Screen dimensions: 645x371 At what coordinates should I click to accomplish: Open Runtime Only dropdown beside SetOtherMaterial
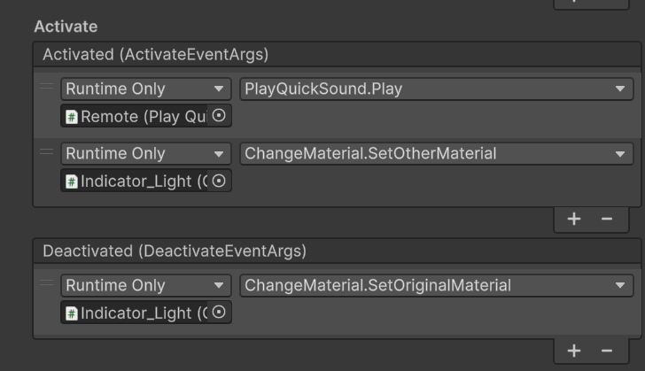pyautogui.click(x=146, y=153)
